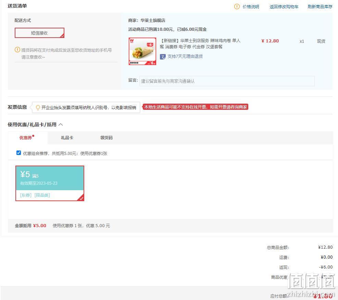Open the 价格说明 link
The width and height of the screenshot is (338, 300).
(x=251, y=7)
